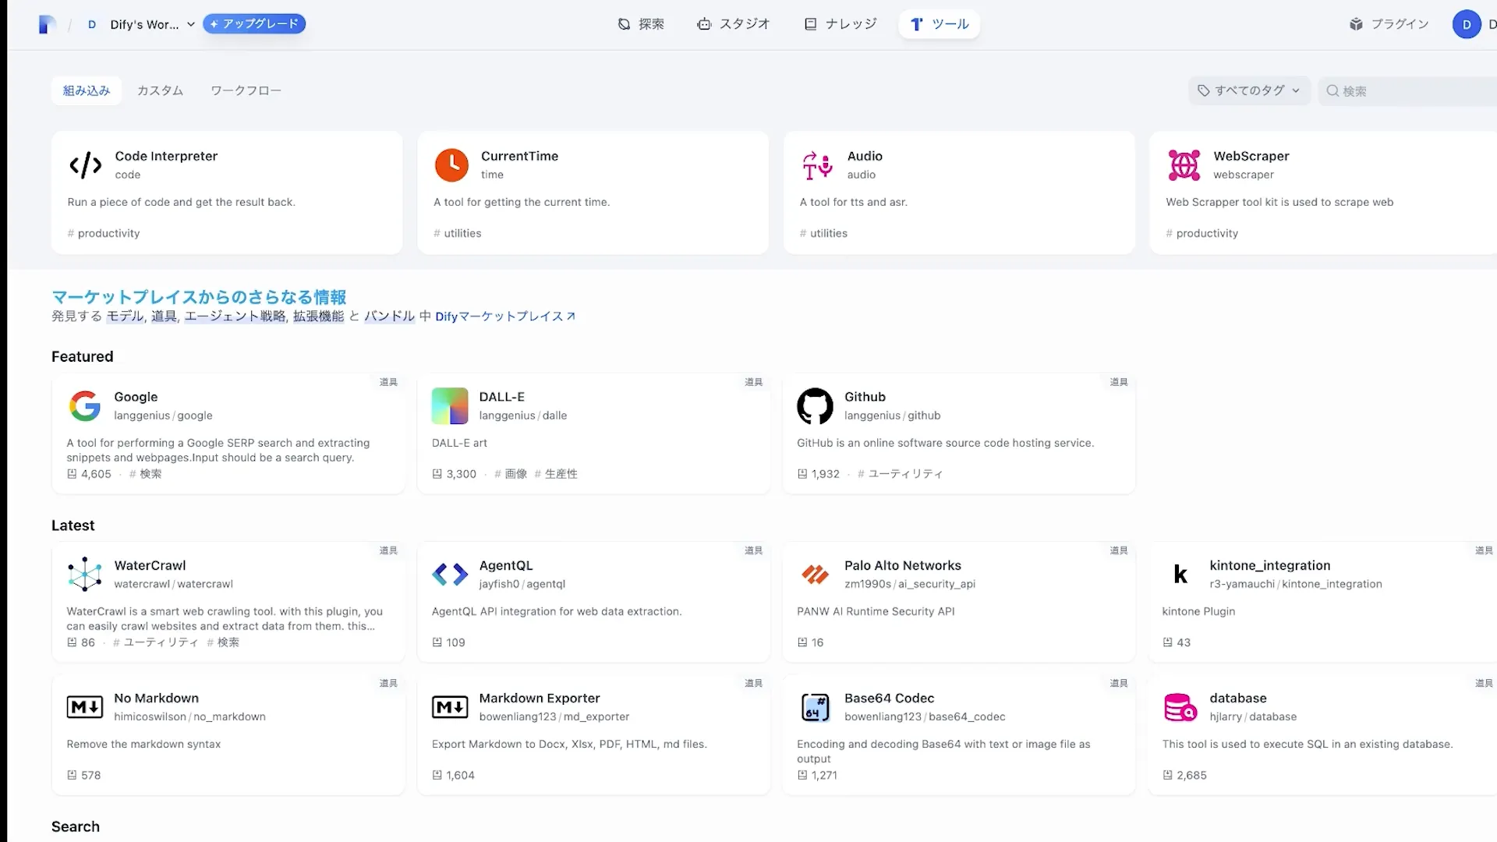Screen dimensions: 1497x842
Task: Open the ワークフロー tab
Action: (x=246, y=90)
